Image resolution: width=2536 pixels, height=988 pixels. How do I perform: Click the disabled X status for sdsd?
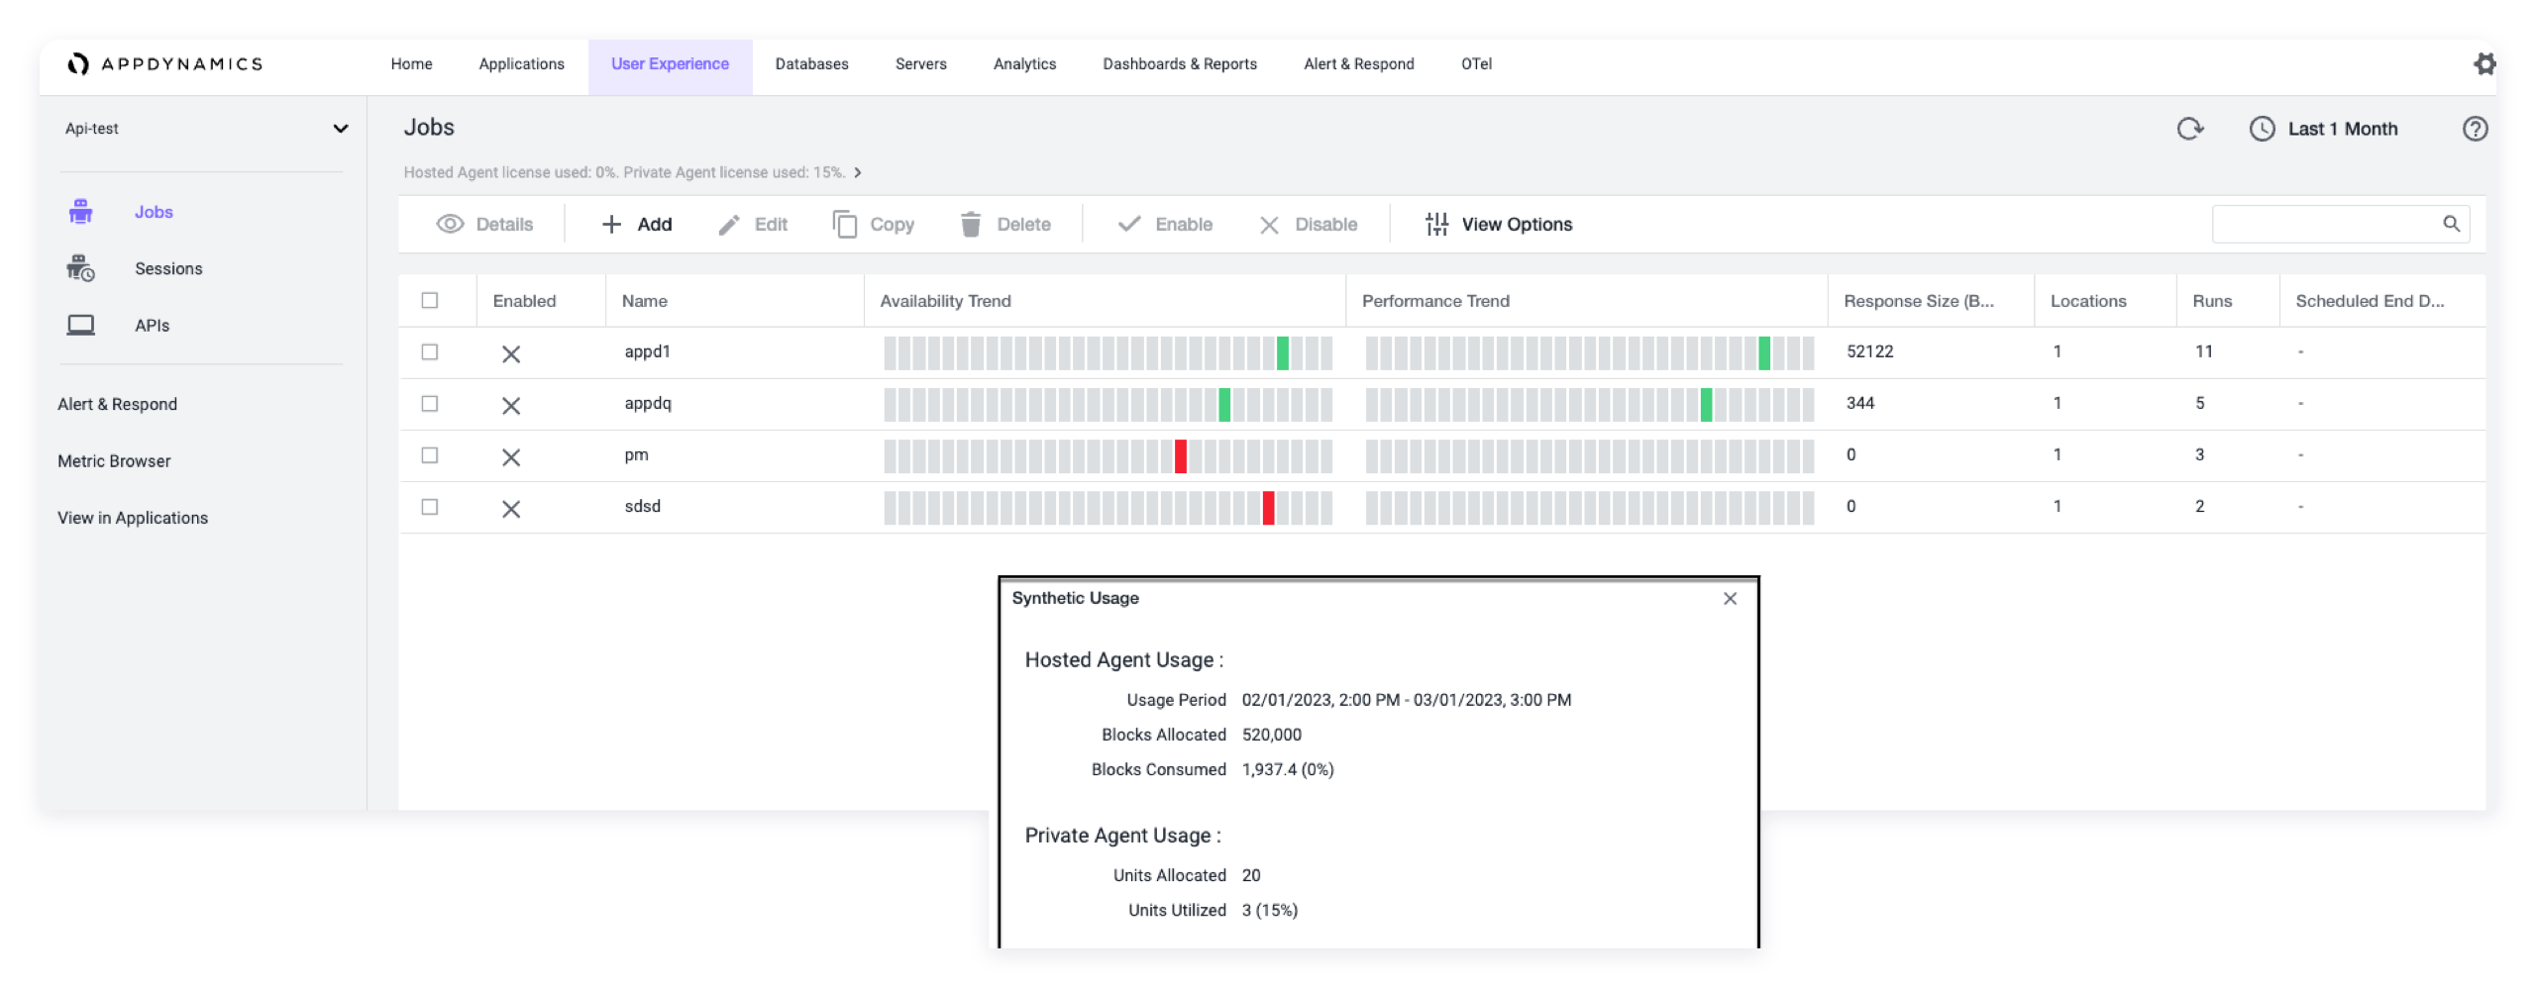[x=511, y=509]
